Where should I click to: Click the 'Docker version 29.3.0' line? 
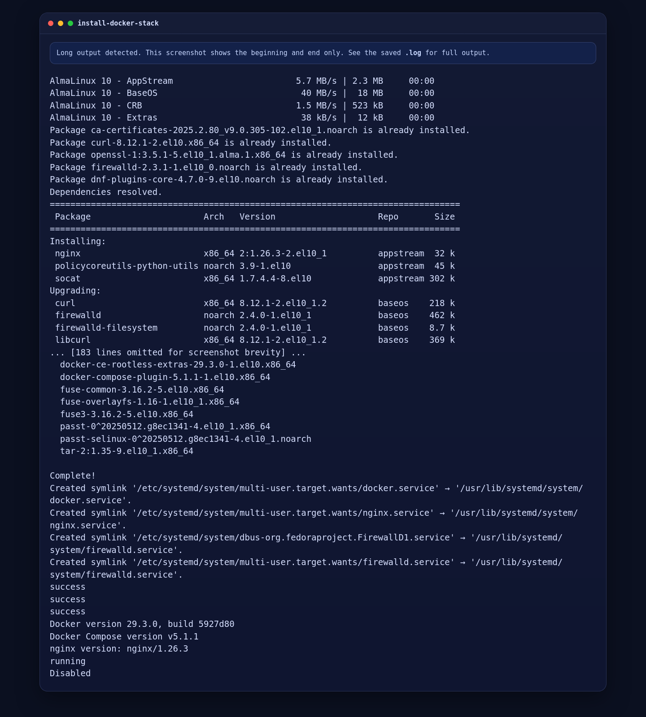(142, 624)
